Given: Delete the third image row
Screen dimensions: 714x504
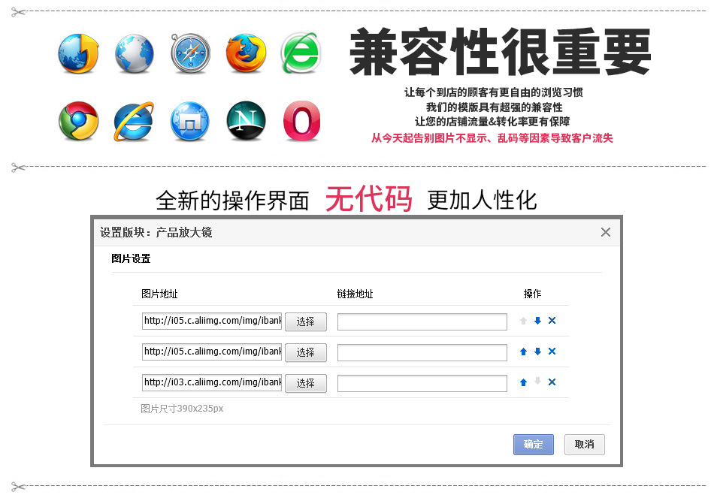Looking at the screenshot, I should (552, 382).
